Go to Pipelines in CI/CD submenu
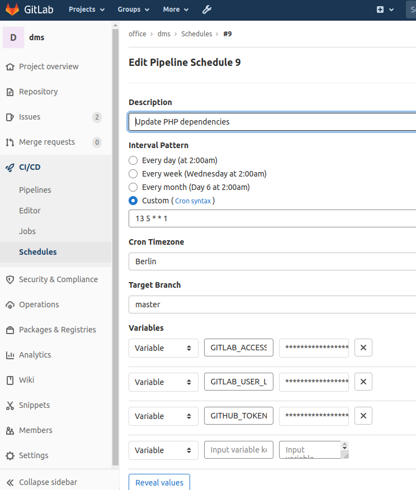This screenshot has height=490, width=416. (35, 190)
